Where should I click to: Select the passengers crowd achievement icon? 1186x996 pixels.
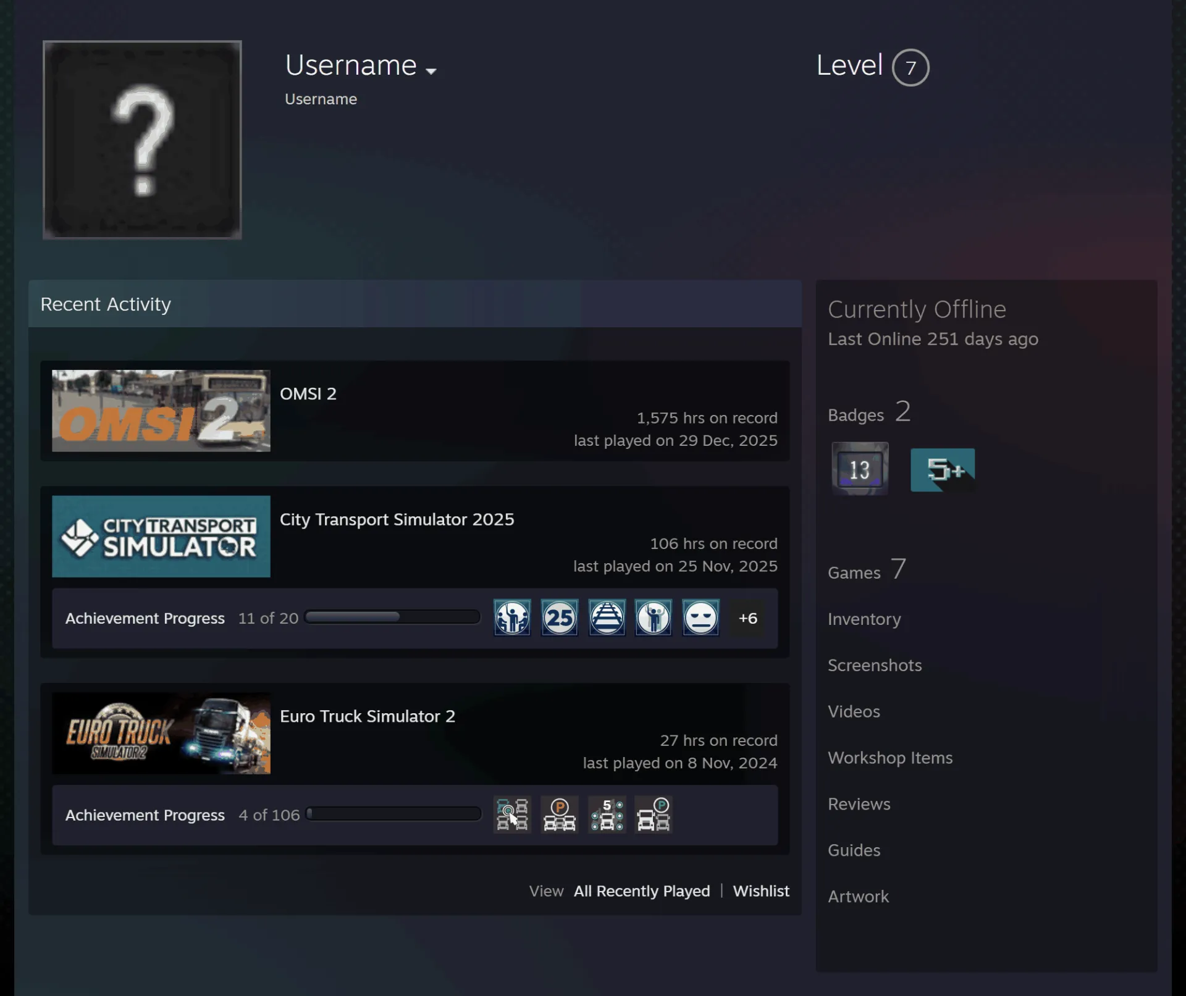tap(512, 617)
